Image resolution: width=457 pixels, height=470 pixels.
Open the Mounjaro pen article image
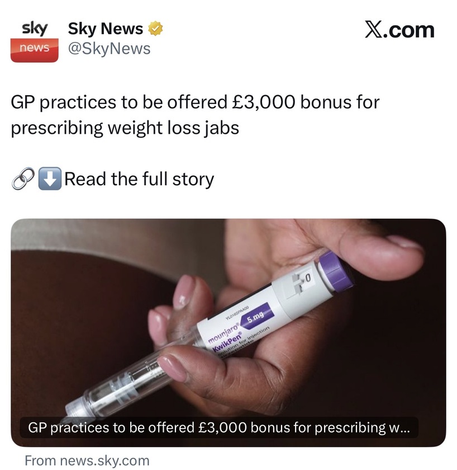(229, 333)
